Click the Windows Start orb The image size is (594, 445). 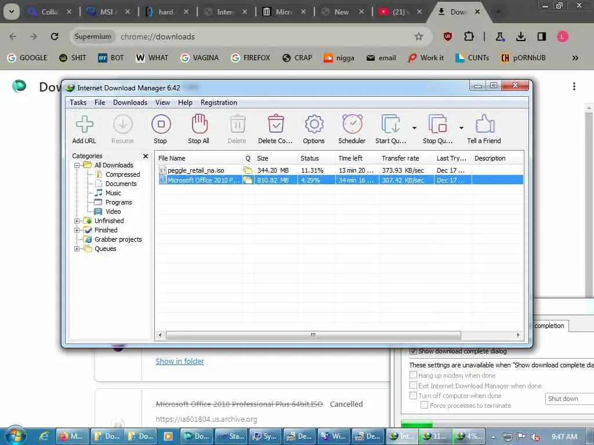click(x=15, y=436)
